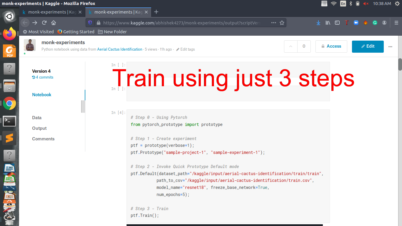Image resolution: width=402 pixels, height=226 pixels.
Task: Click the notebook title monk-experiments
Action: point(63,42)
